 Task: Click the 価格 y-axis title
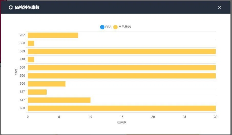point(16,72)
